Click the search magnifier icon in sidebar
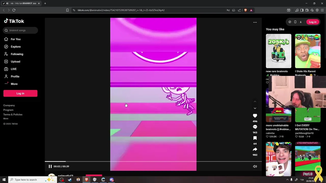This screenshot has height=183, width=326. 6,30
